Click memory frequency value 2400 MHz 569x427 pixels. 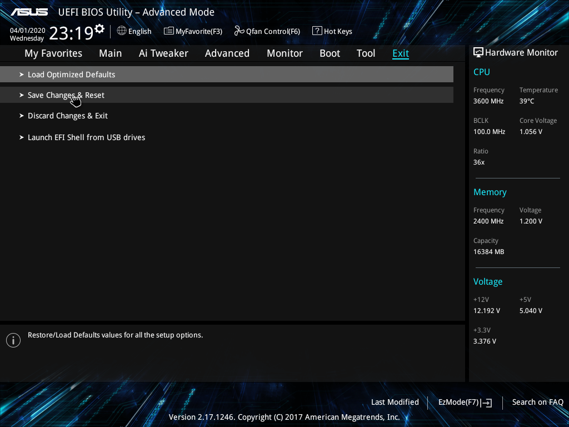click(488, 221)
